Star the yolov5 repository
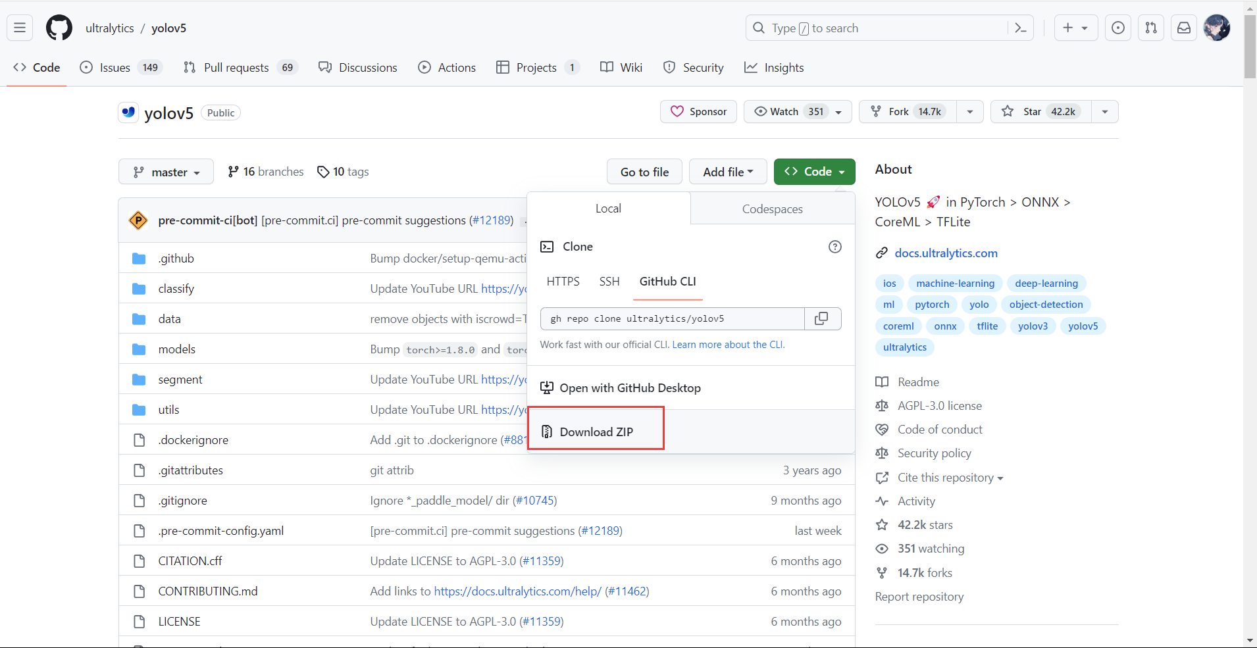 point(1041,111)
